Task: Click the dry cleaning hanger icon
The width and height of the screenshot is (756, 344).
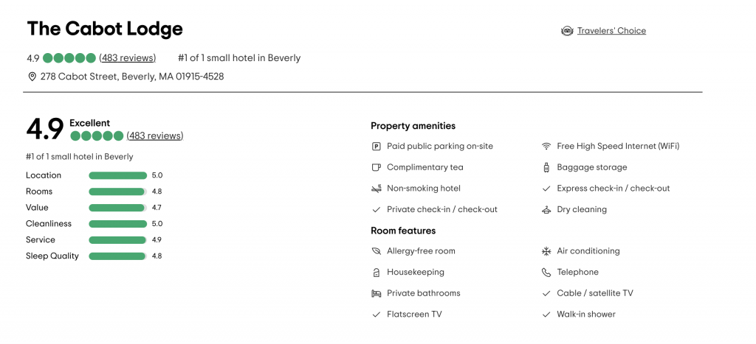Action: point(546,210)
